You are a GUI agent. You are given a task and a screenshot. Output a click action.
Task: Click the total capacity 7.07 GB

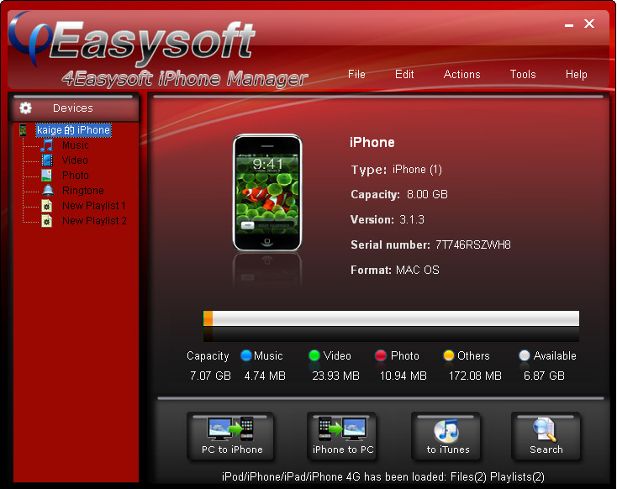(210, 376)
